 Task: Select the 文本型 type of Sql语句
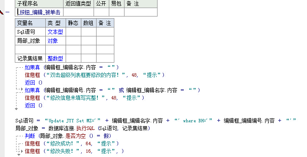coord(55,32)
